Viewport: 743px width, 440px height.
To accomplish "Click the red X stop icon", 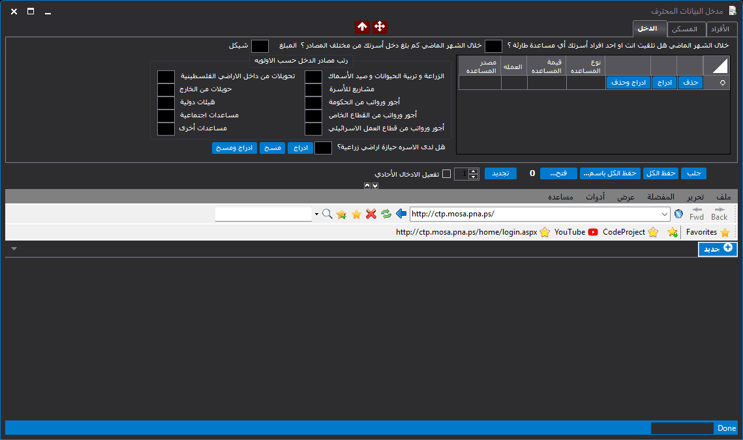I will 371,214.
